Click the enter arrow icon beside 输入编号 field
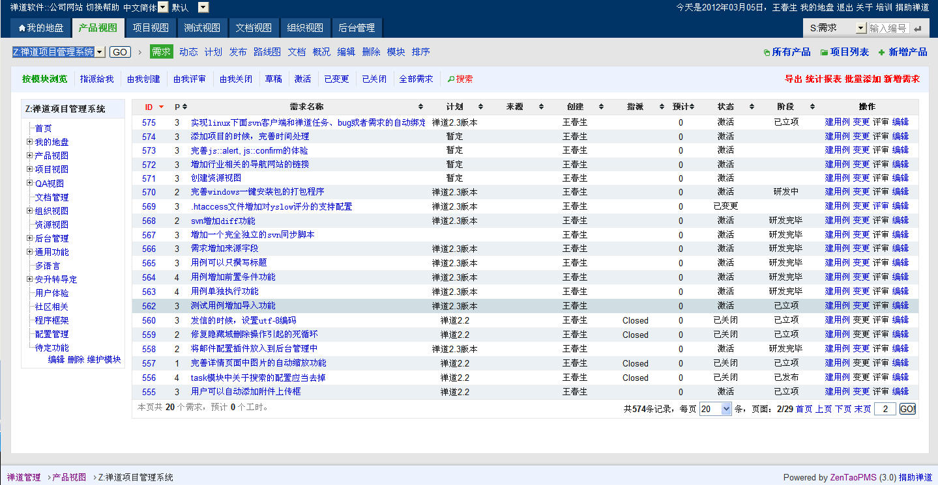The width and height of the screenshot is (938, 485). [x=918, y=29]
